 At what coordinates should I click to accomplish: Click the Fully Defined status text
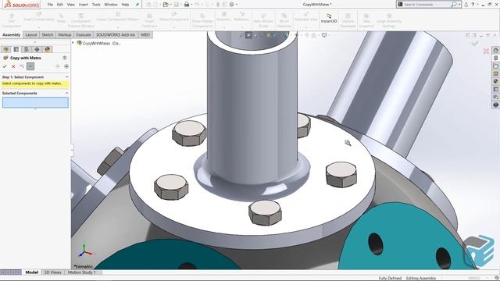[390, 278]
